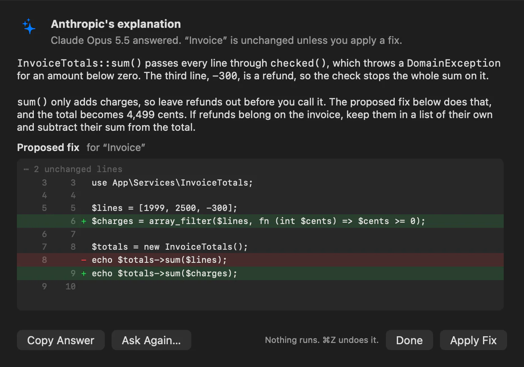
Task: Click the for "Invoice" text beside Proposed fix
Action: [x=116, y=147]
